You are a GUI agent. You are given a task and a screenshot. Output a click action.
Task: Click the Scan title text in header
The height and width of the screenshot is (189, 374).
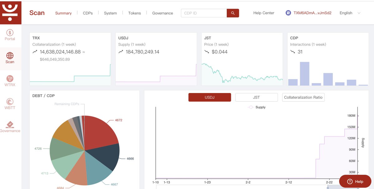point(37,13)
